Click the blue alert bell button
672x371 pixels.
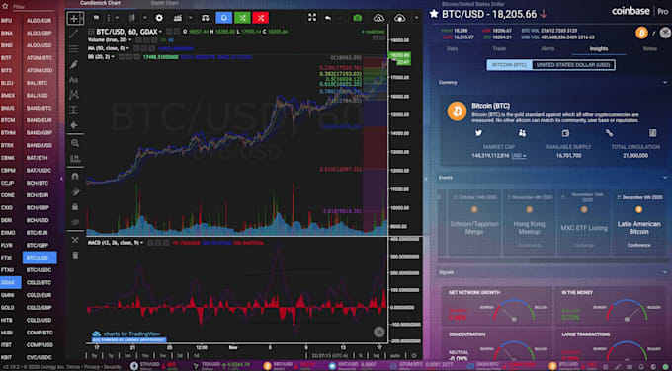[223, 18]
